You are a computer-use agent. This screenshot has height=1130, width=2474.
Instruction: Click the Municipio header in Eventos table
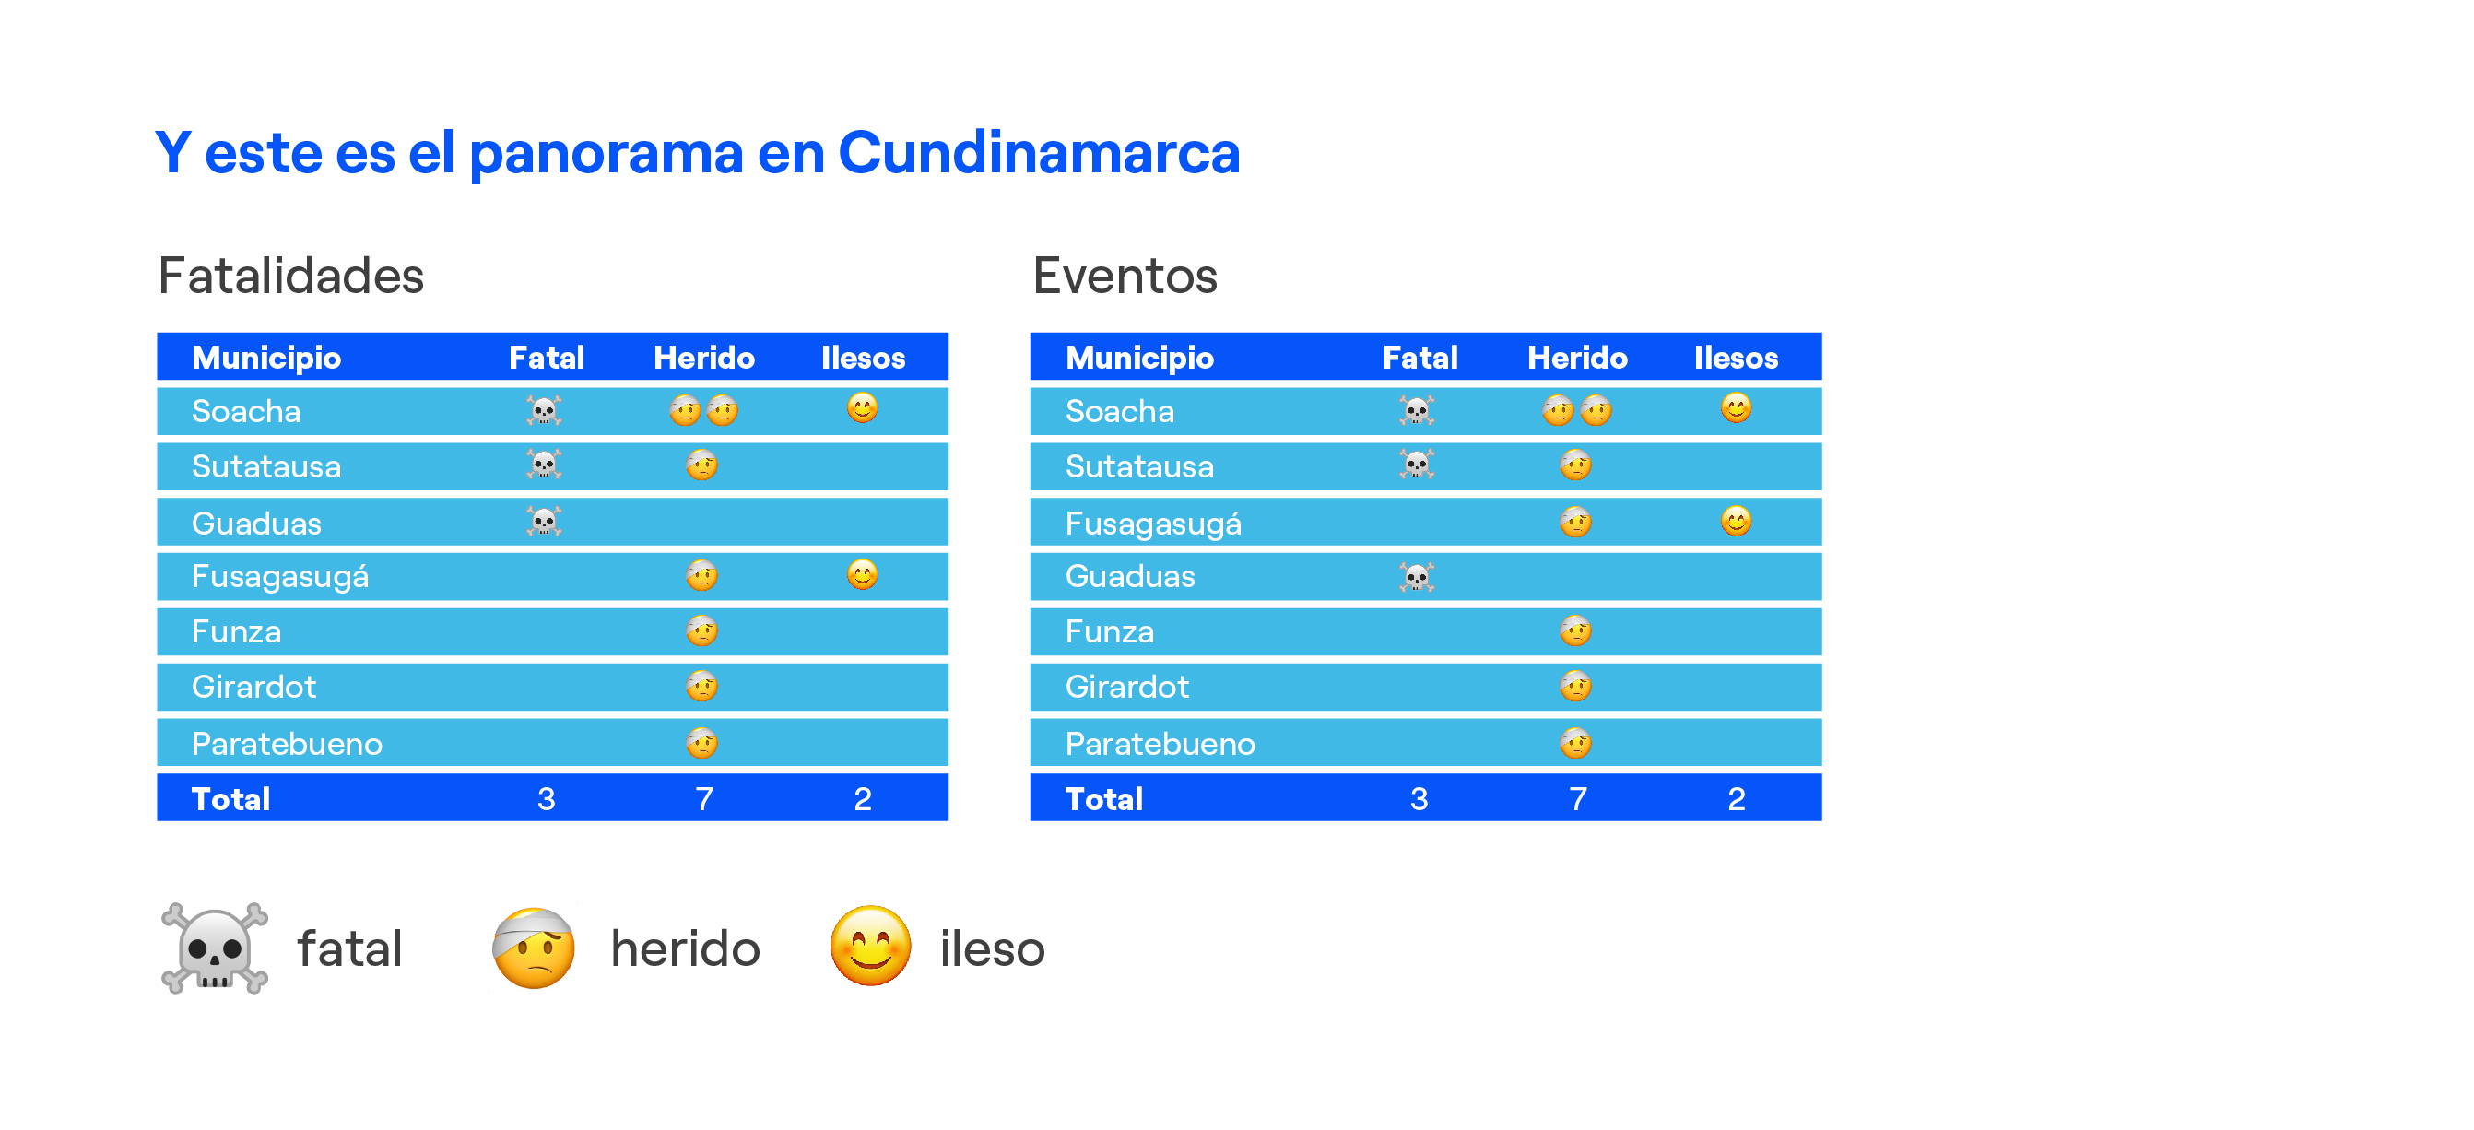coord(1139,357)
